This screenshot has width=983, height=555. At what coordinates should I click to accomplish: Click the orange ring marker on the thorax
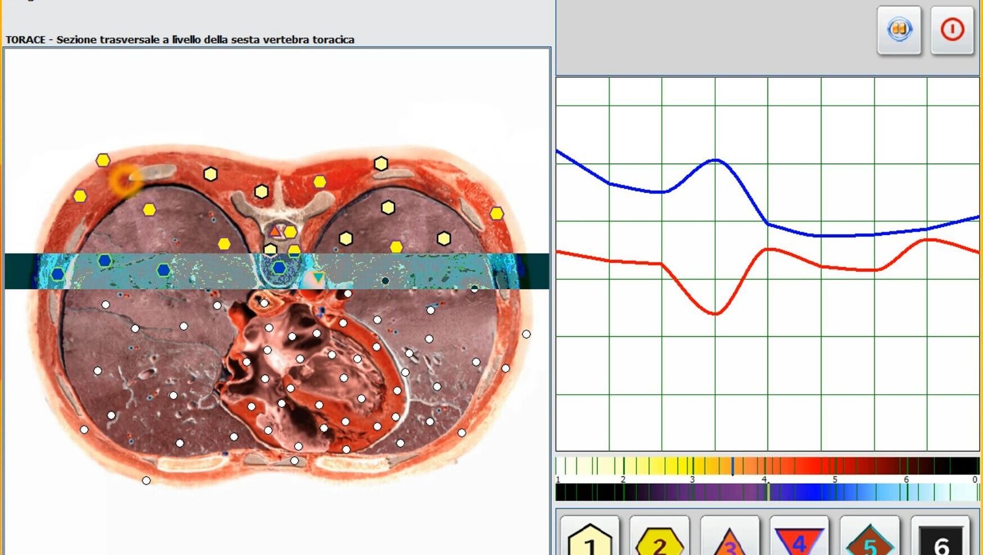pyautogui.click(x=125, y=180)
